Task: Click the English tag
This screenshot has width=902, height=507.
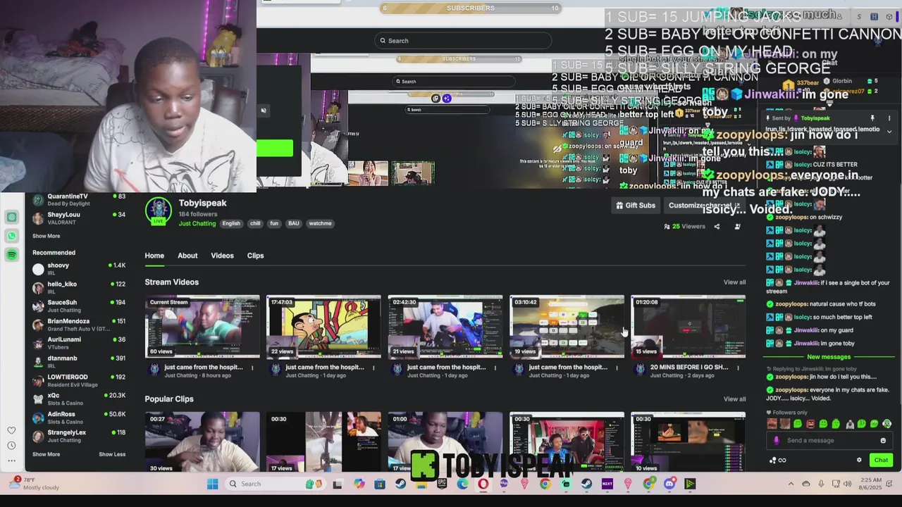Action: click(231, 223)
